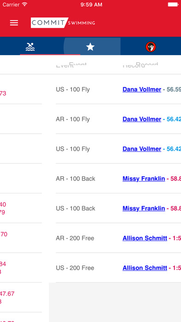Select the US - 200 Free event cell
The width and height of the screenshot is (181, 322).
[x=75, y=268]
